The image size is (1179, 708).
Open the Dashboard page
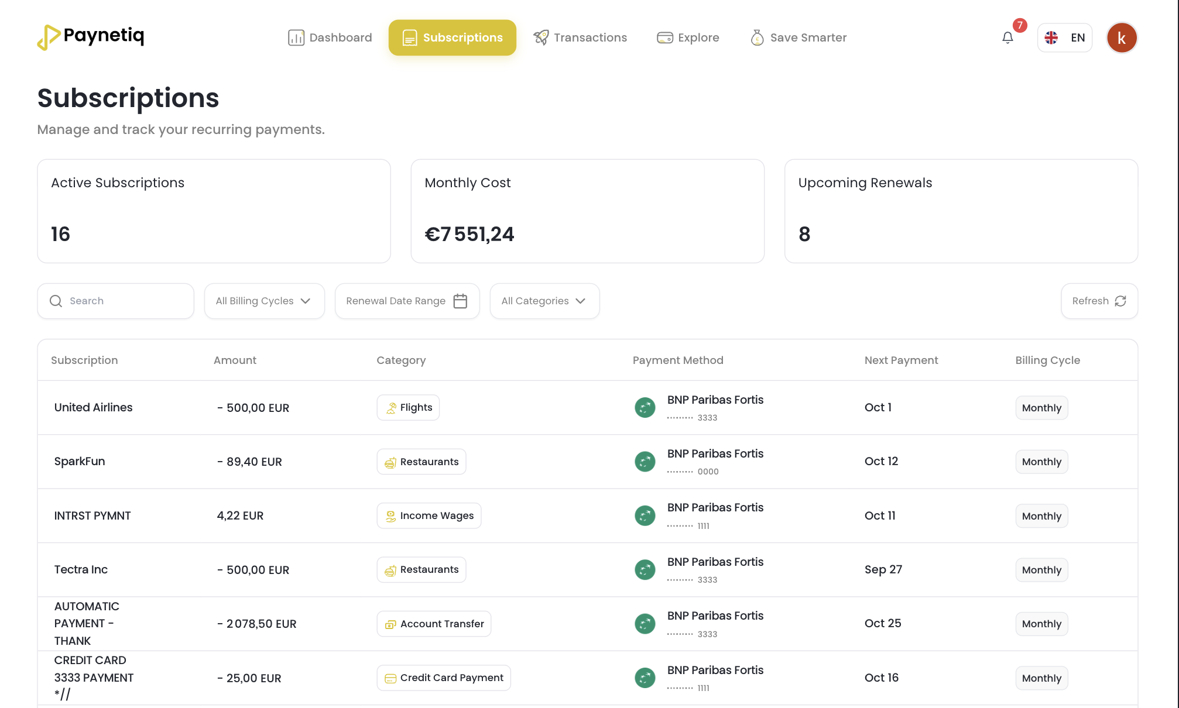click(x=329, y=37)
